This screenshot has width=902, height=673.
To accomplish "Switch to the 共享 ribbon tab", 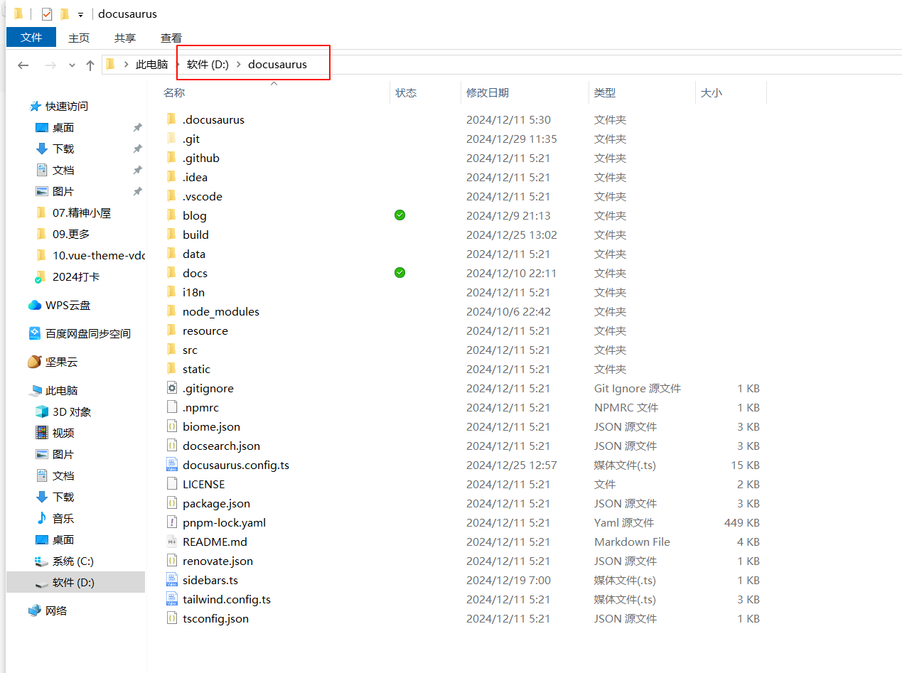I will click(125, 38).
